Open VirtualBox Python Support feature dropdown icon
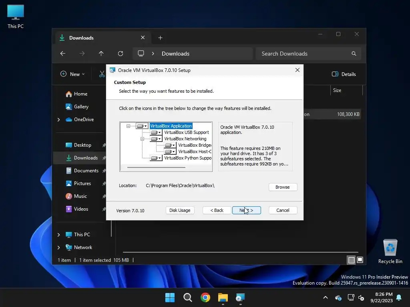This screenshot has height=307, width=410. click(156, 158)
